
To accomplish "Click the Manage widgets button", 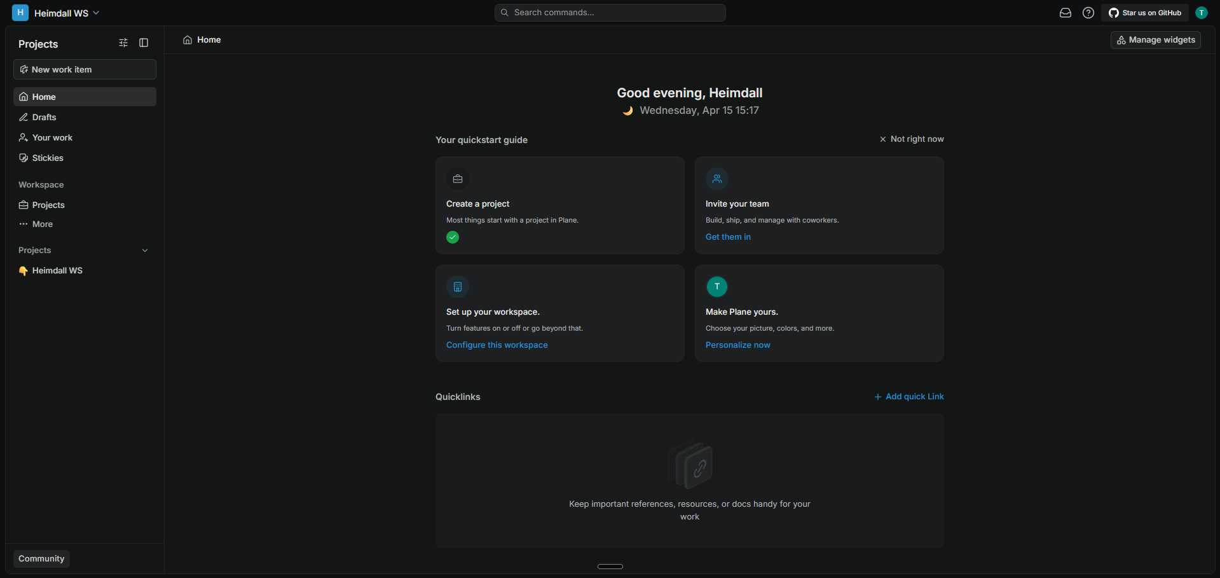I will tap(1155, 39).
